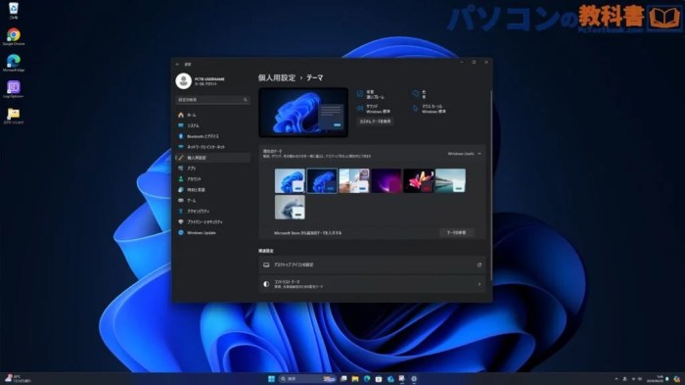The width and height of the screenshot is (685, 385).
Task: Open the Recycle Bin desktop icon
Action: (x=14, y=11)
